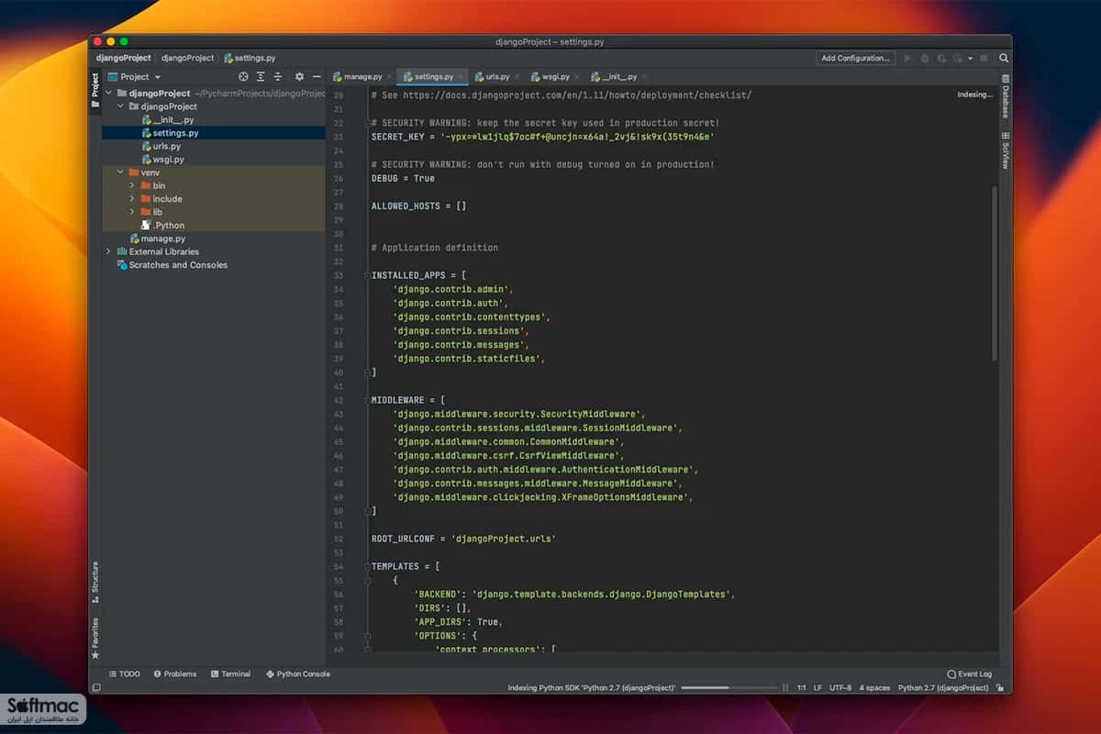Open the Structure tool window stripe

point(95,582)
